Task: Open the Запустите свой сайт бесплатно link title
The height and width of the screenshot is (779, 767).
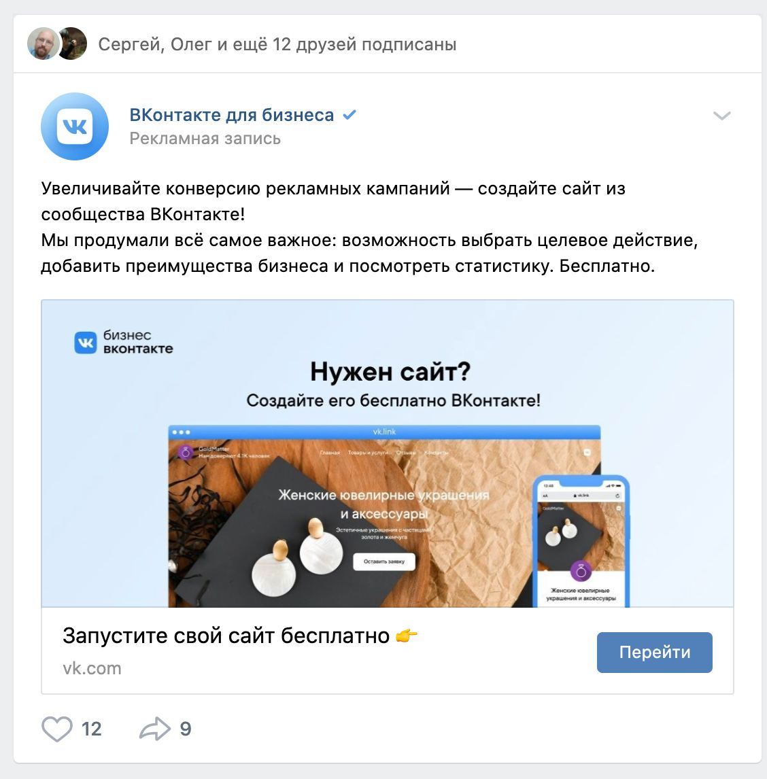Action: [226, 636]
